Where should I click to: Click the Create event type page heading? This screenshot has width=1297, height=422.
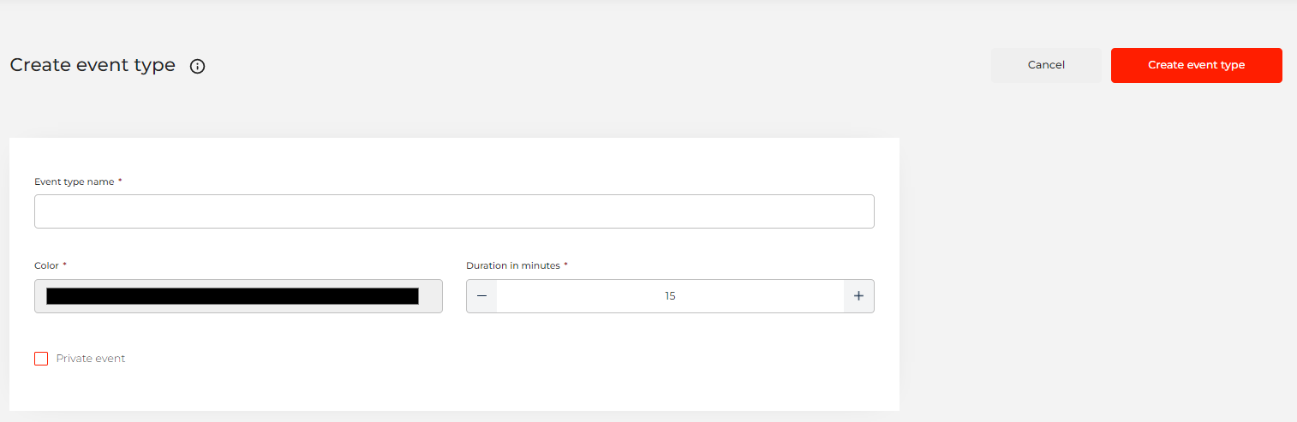pyautogui.click(x=93, y=65)
